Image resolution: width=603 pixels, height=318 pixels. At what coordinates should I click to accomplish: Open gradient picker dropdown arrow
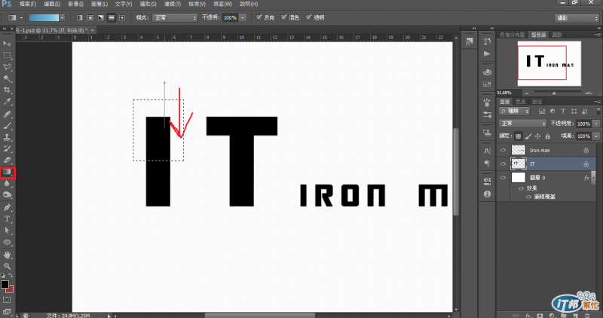tap(62, 17)
